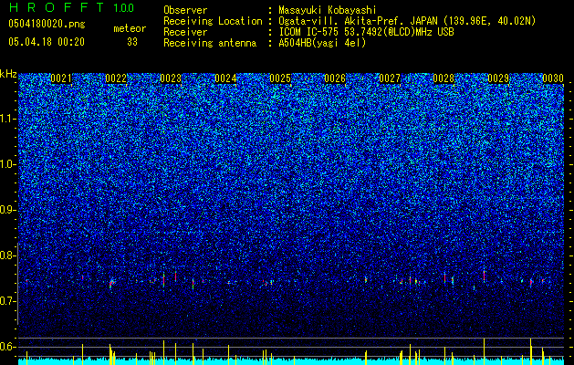Click the 0026 time marker

(x=335, y=78)
